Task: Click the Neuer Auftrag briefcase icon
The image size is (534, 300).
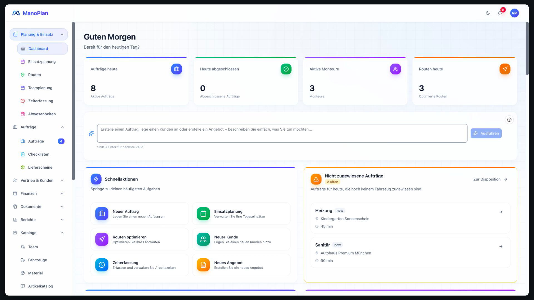Action: 102,214
